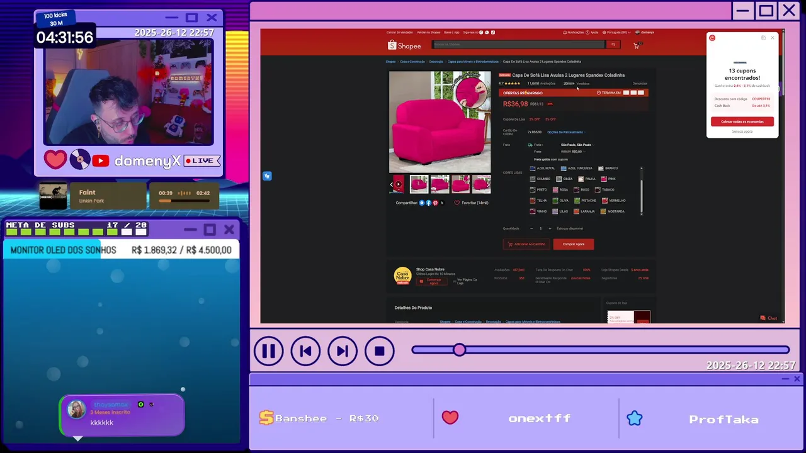
Task: Go to Shopee home via logo
Action: point(404,45)
